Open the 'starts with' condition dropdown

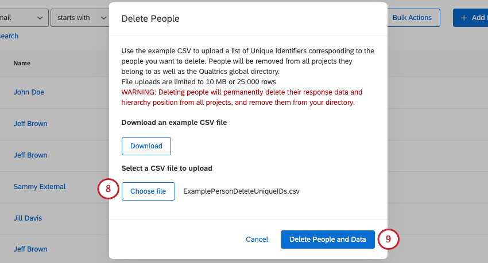click(x=79, y=18)
